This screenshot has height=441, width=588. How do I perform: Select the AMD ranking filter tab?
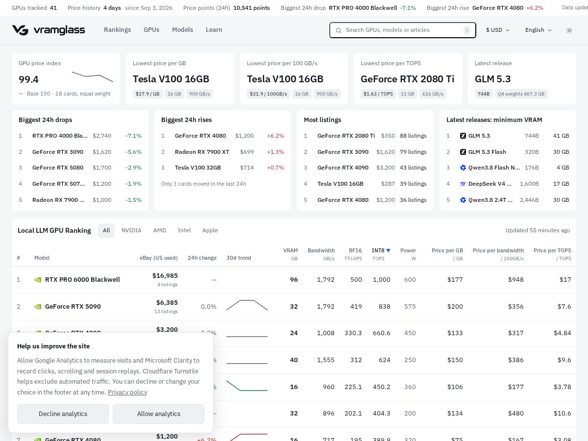160,230
